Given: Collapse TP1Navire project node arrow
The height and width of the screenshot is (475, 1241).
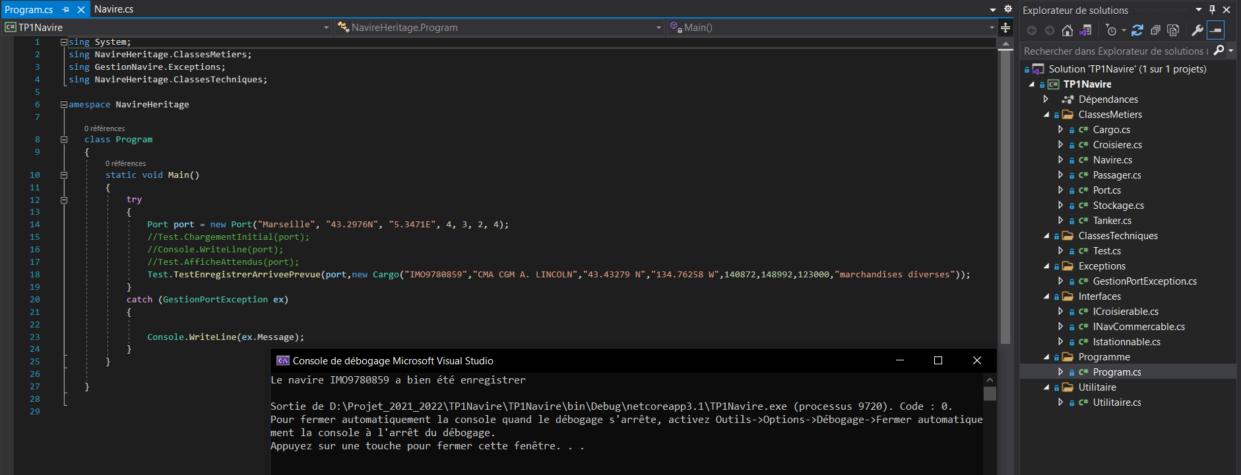Looking at the screenshot, I should [x=1032, y=84].
